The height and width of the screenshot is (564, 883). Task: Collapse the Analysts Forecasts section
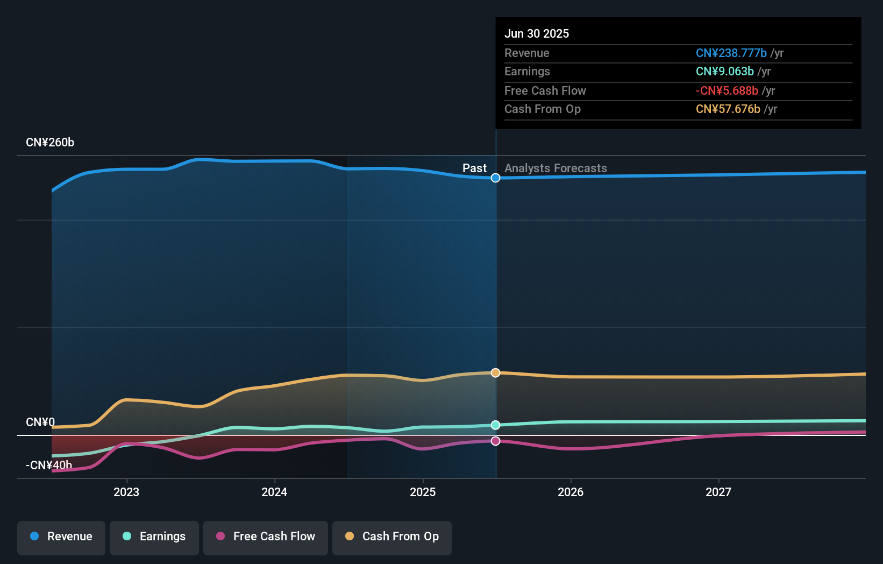(556, 168)
